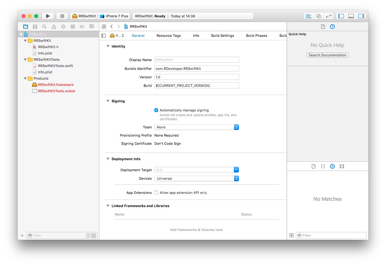The height and width of the screenshot is (265, 386).
Task: Go back in editor history
Action: coord(112,26)
